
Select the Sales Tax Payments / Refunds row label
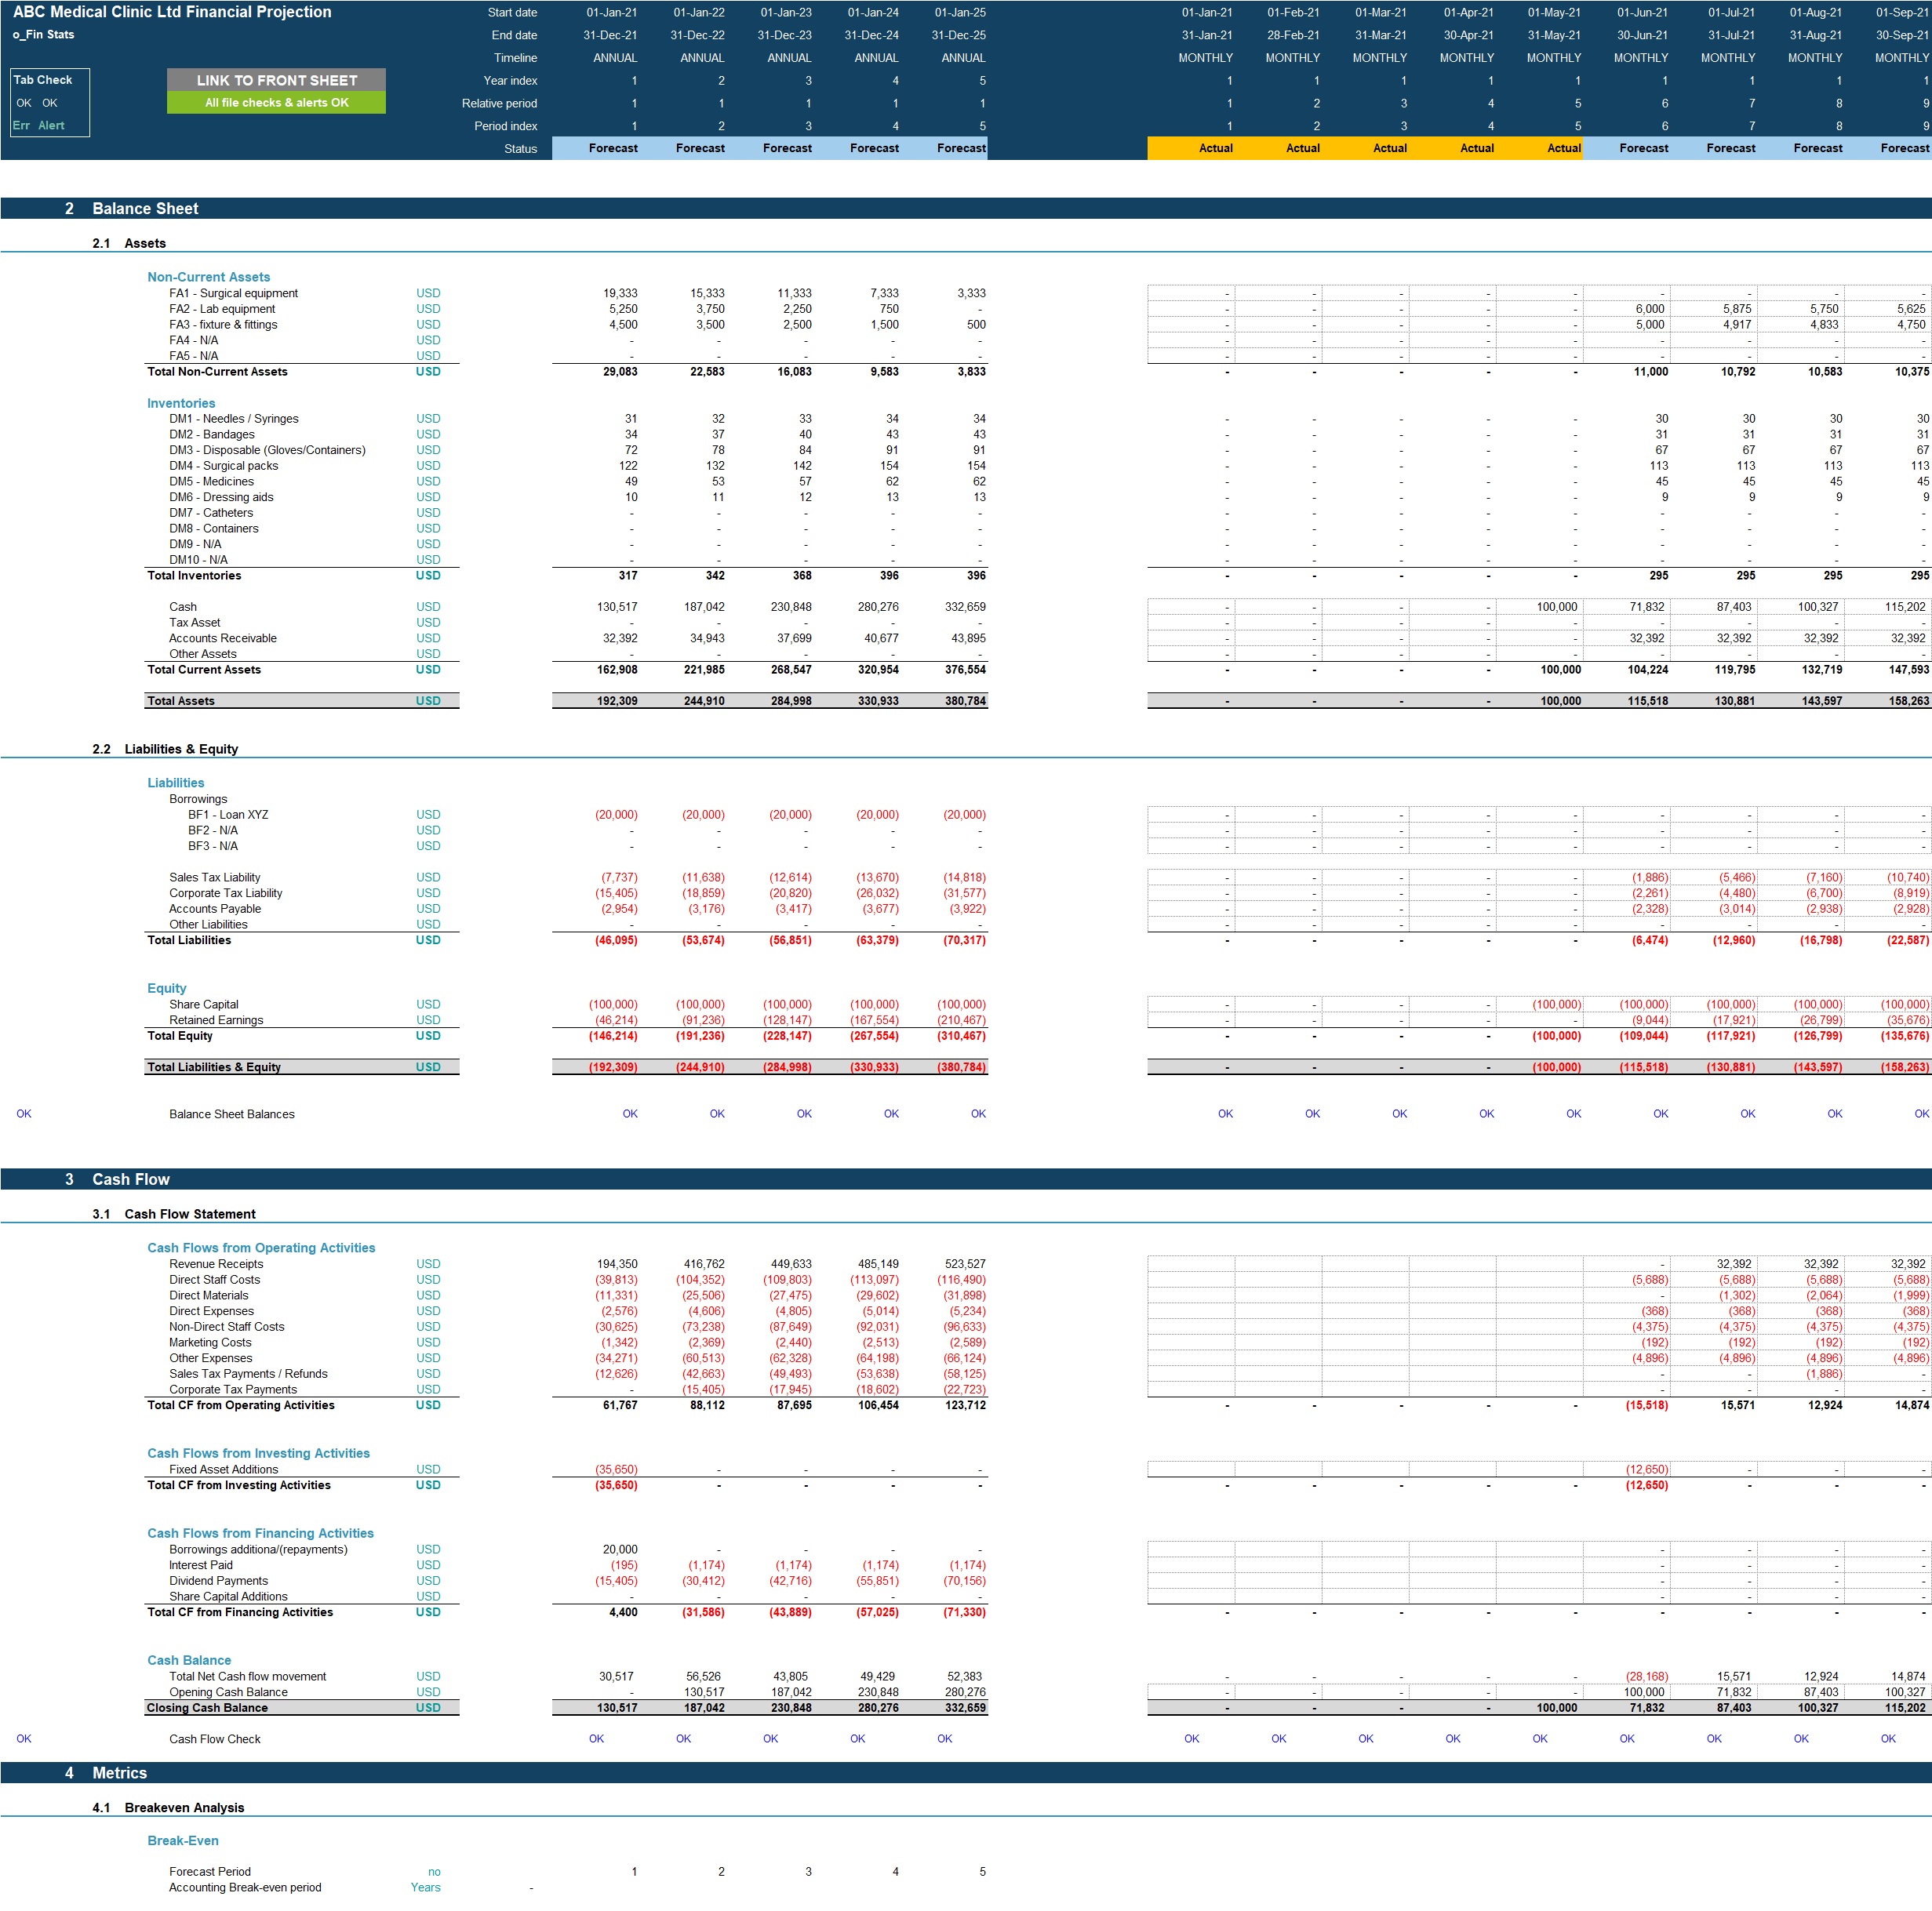pyautogui.click(x=248, y=1373)
